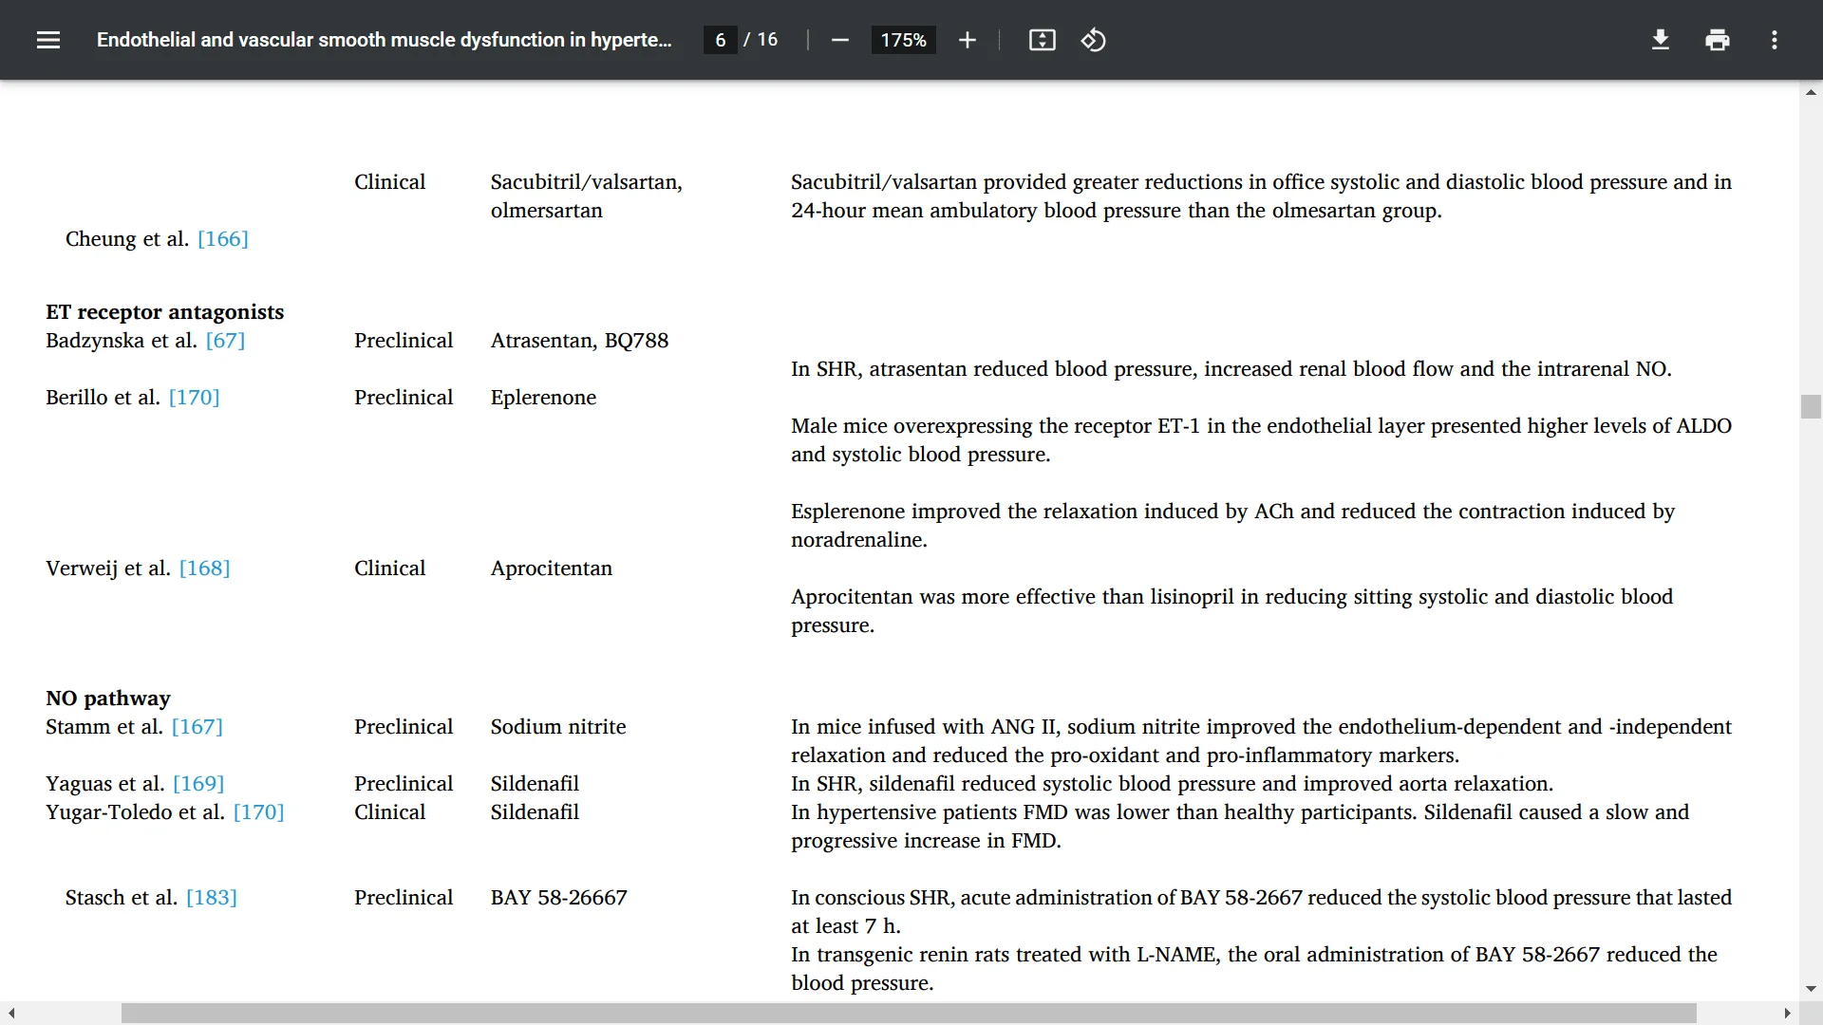Open reference [168] for Verweij et al.
This screenshot has width=1823, height=1025.
click(204, 568)
